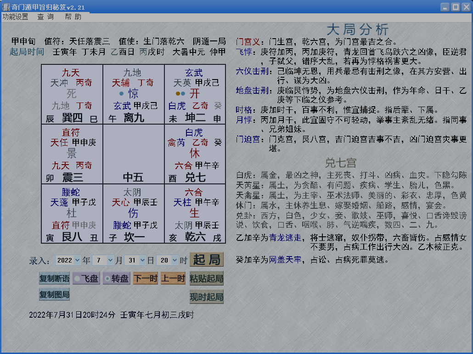Click the 青龙逃走 link

tap(285, 238)
